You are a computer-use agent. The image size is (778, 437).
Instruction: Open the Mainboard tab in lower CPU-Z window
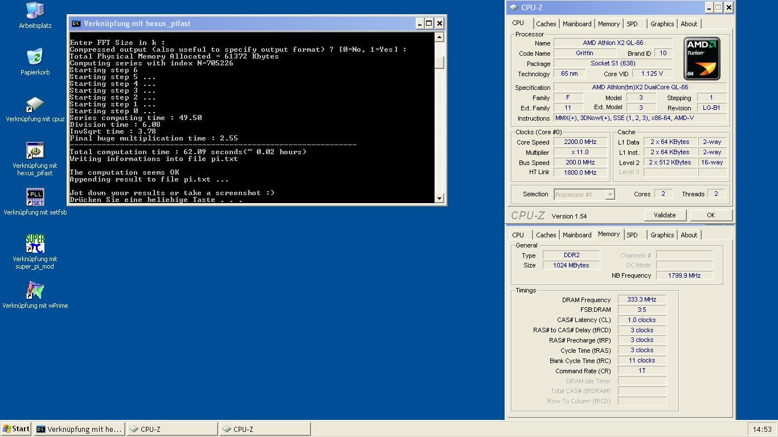point(577,235)
